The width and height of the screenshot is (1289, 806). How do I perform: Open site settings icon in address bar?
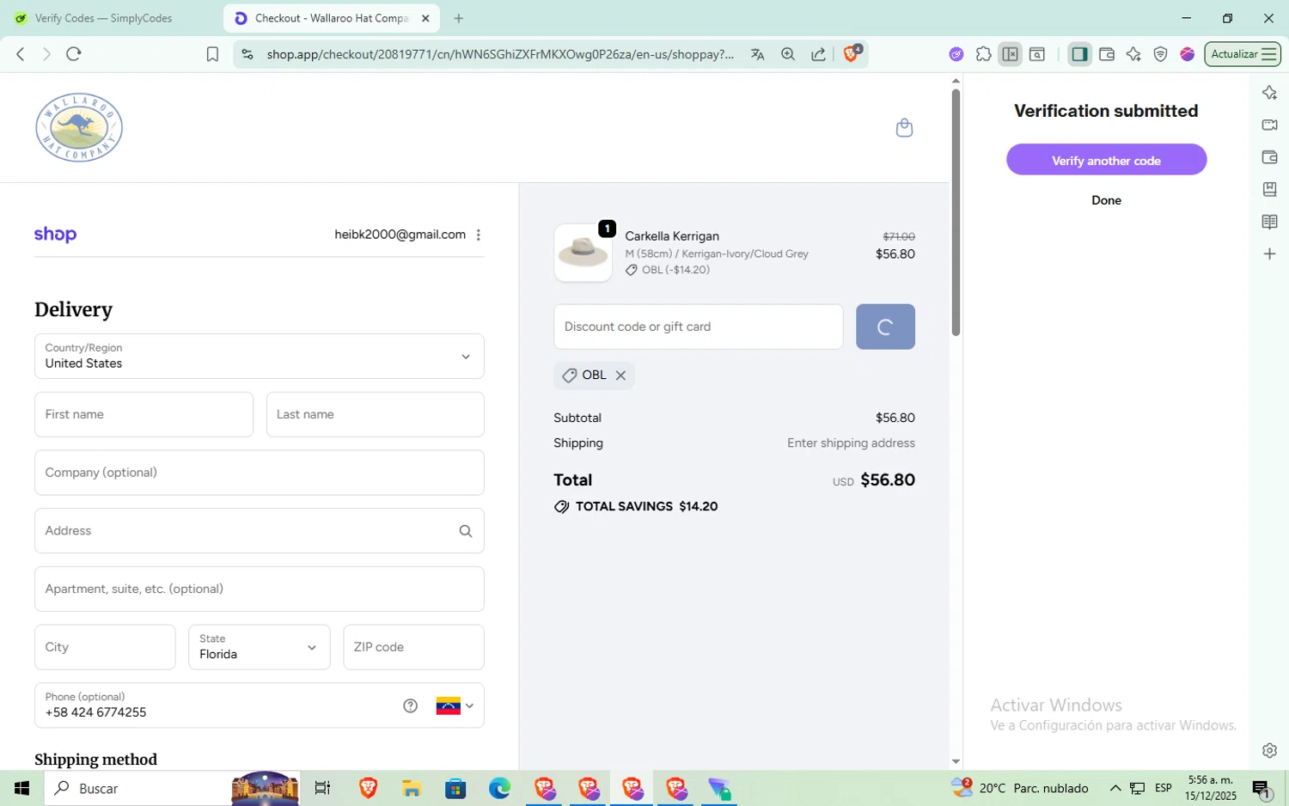pos(247,54)
